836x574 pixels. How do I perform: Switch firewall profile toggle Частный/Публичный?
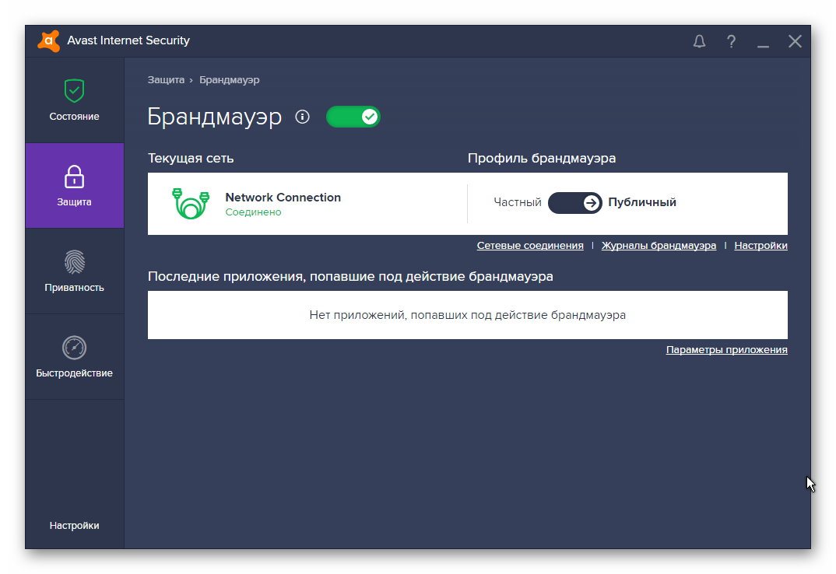pos(574,202)
